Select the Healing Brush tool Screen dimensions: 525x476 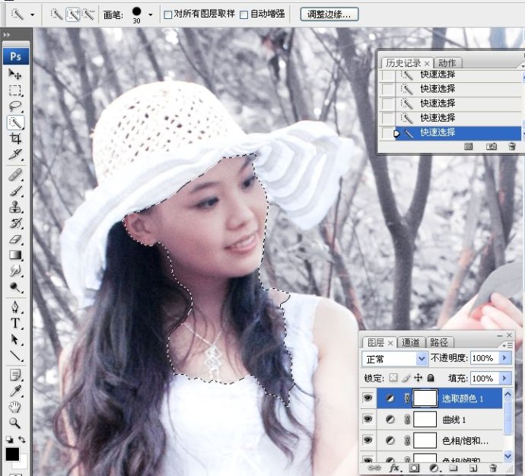[14, 175]
